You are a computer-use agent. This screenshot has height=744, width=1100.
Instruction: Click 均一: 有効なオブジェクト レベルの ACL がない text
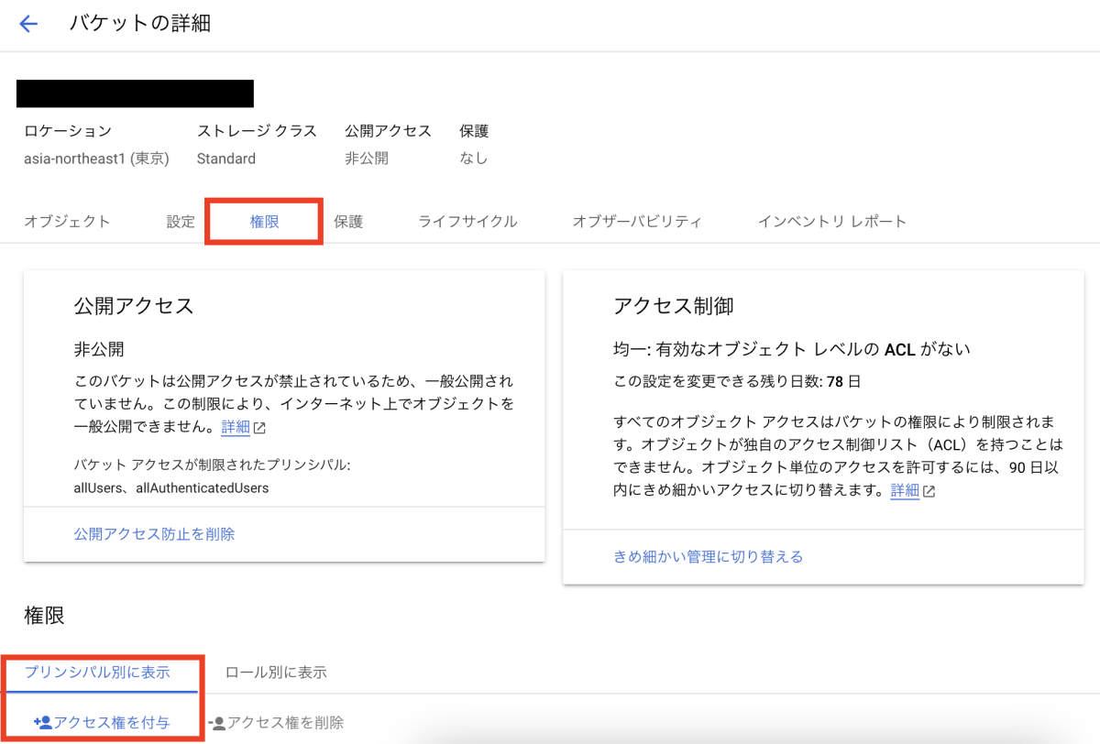point(792,349)
